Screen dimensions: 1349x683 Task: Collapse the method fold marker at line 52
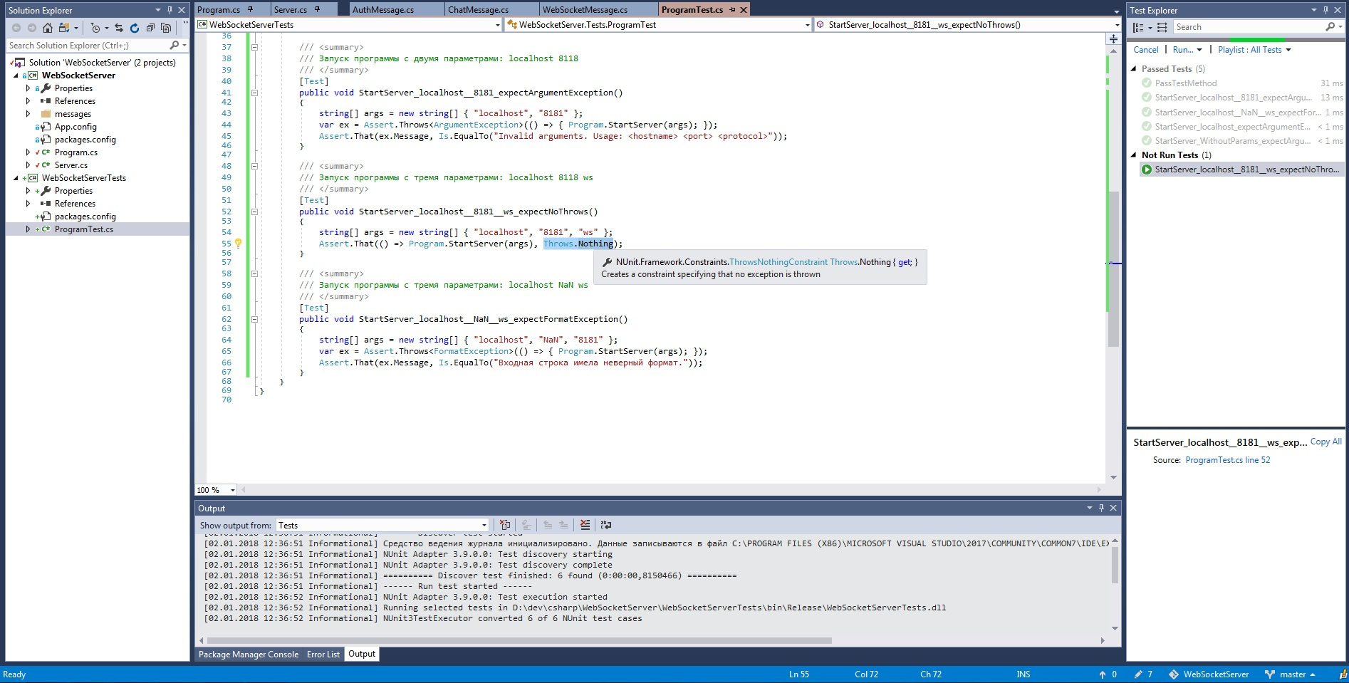[x=254, y=212]
